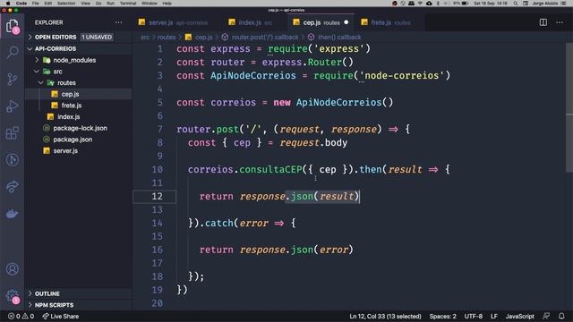Open the Live Share activity bar icon

tap(13, 187)
